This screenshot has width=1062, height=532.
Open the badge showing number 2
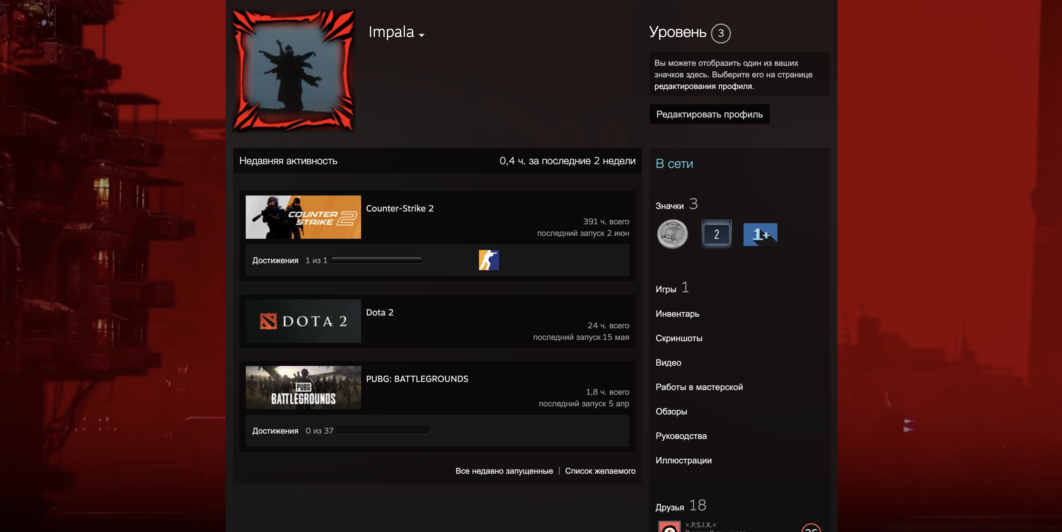pos(717,234)
